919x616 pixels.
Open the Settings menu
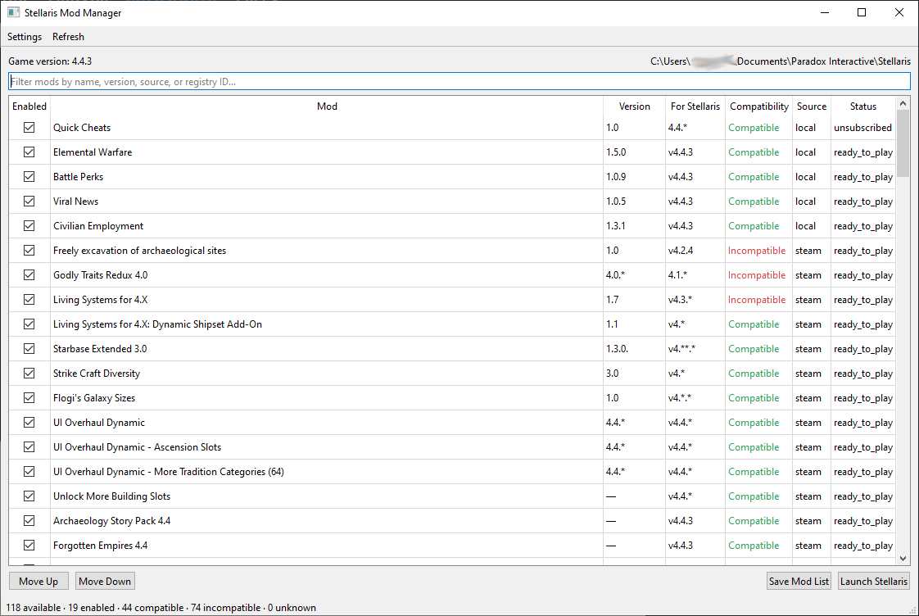click(25, 36)
